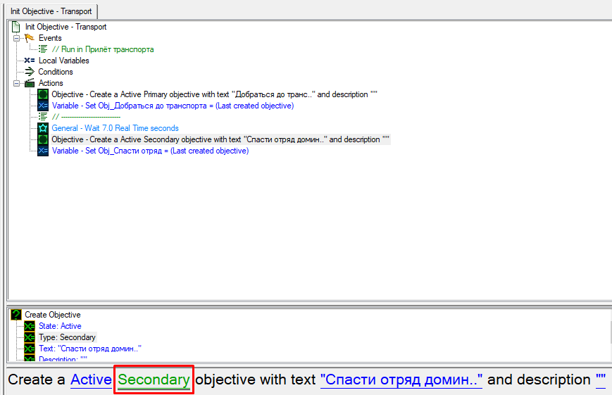
Task: Select the Primary objective action's green icon
Action: 43,94
